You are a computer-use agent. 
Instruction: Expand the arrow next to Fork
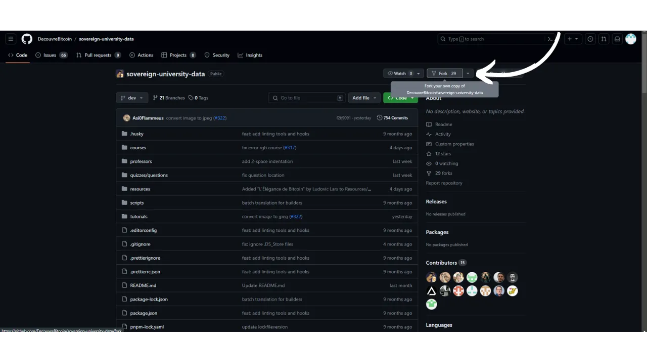468,74
